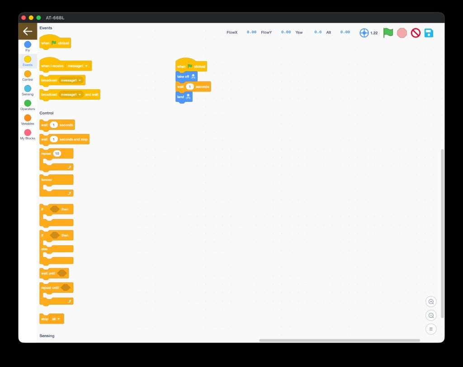The width and height of the screenshot is (463, 367).
Task: Click the 1.22 value next to crosshair
Action: point(374,33)
